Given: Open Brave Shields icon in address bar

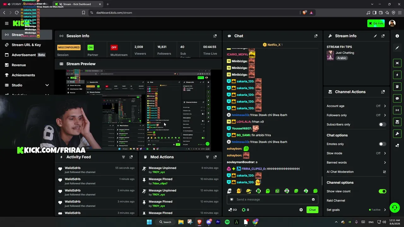Looking at the screenshot, I should tap(304, 13).
